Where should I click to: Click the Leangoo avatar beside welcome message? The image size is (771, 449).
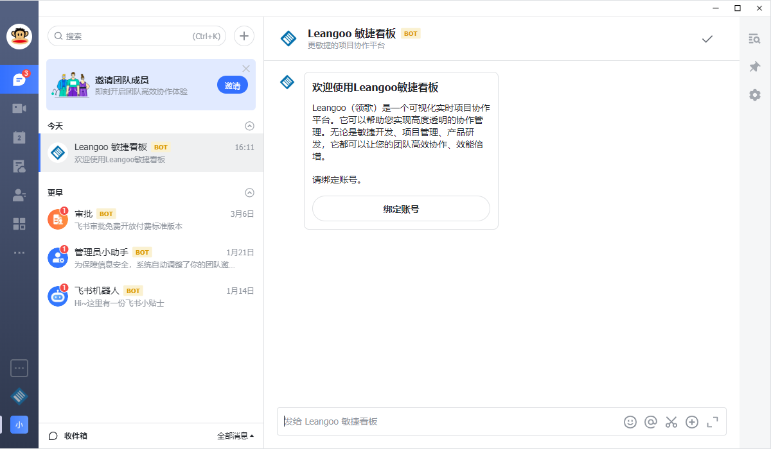tap(287, 82)
